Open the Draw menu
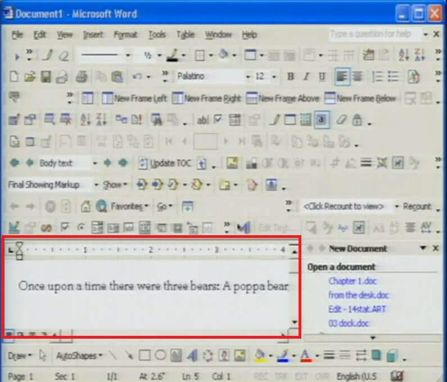 (20, 356)
